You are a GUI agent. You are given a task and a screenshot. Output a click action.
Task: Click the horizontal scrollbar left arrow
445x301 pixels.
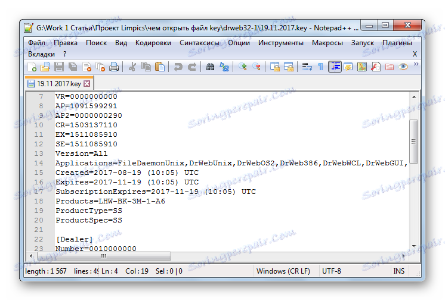point(31,256)
